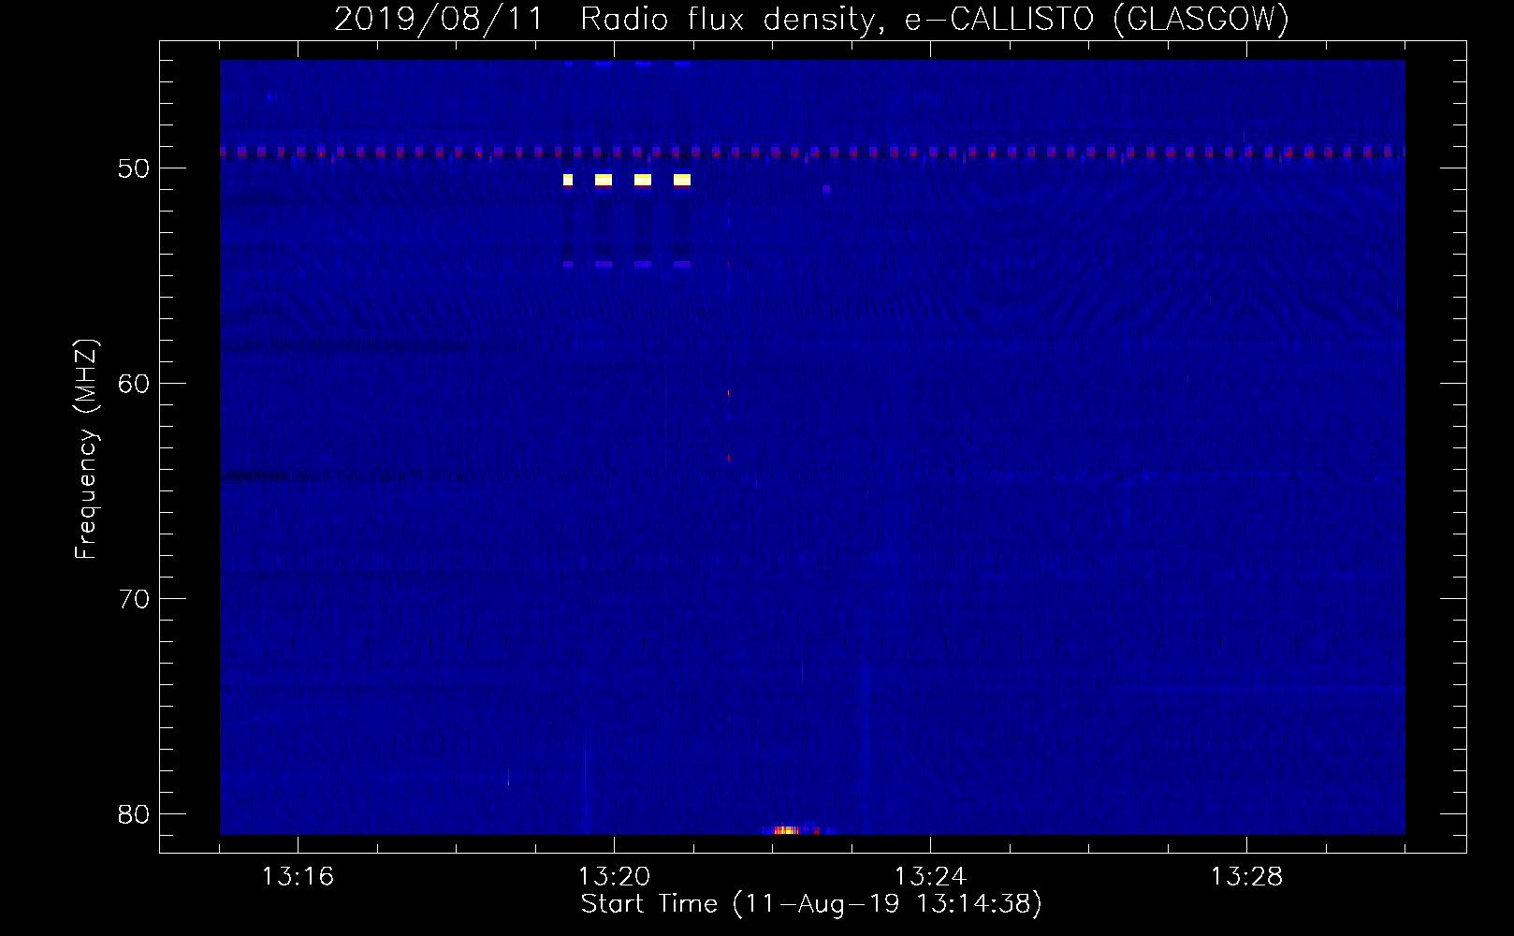Click the "Frequency (MHZ)" y-axis label
This screenshot has width=1514, height=936.
pos(86,450)
